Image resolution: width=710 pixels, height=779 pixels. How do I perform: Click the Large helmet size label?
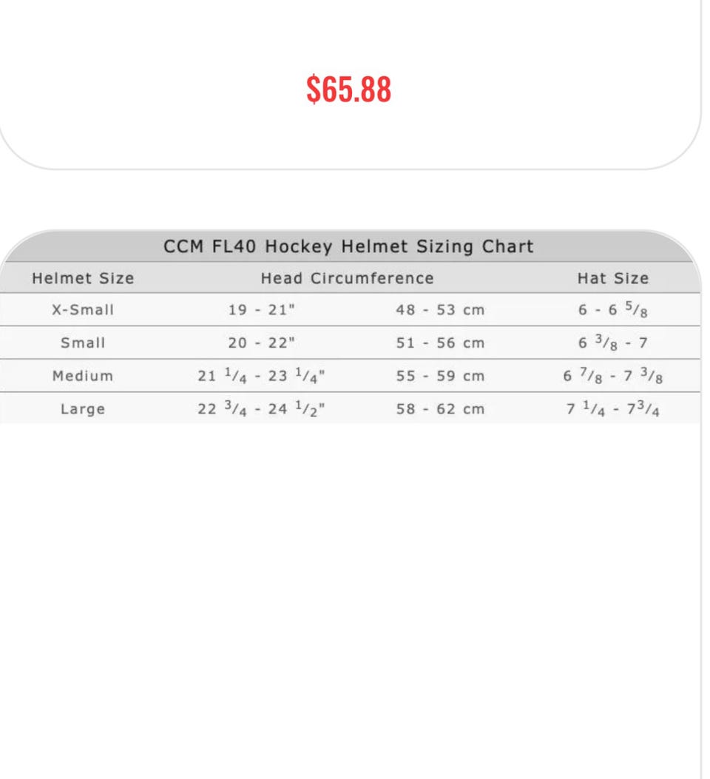[x=83, y=409]
